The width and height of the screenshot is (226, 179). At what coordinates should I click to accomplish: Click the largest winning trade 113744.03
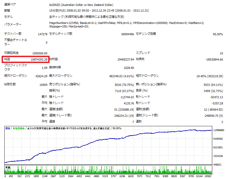tap(127, 97)
